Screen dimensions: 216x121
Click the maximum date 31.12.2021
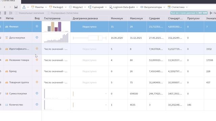pos(136,38)
